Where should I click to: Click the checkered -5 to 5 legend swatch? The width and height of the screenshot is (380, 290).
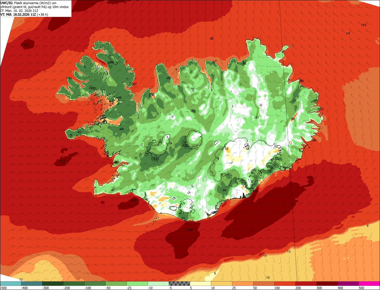click(x=179, y=283)
